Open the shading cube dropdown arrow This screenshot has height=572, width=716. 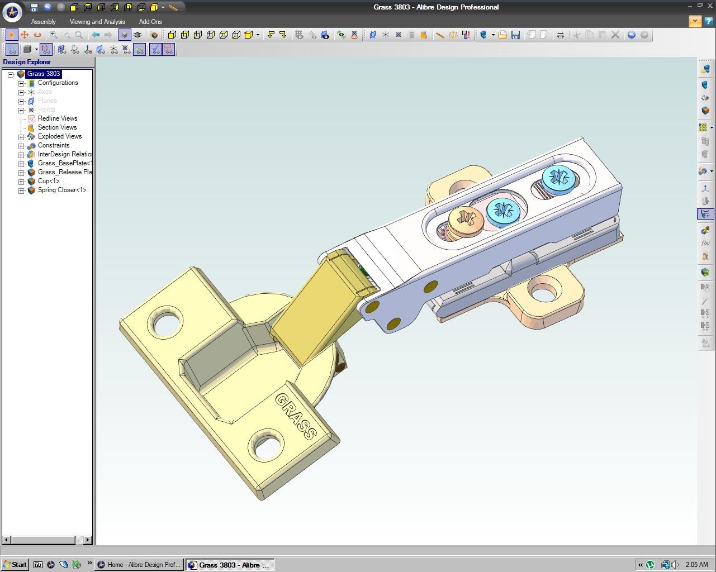coord(36,49)
